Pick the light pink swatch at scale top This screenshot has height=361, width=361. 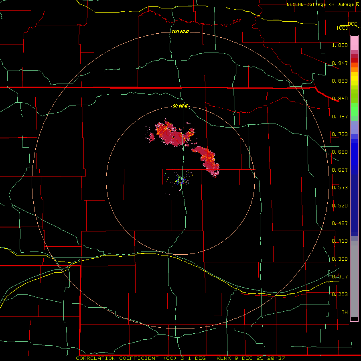(354, 43)
